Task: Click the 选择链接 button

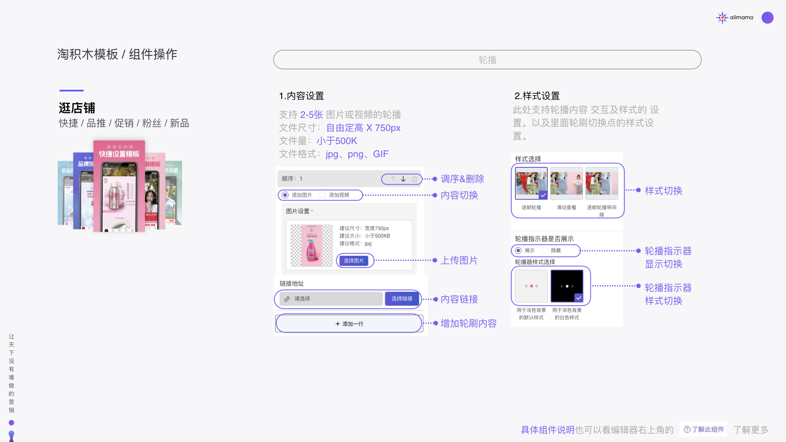Action: (x=402, y=299)
